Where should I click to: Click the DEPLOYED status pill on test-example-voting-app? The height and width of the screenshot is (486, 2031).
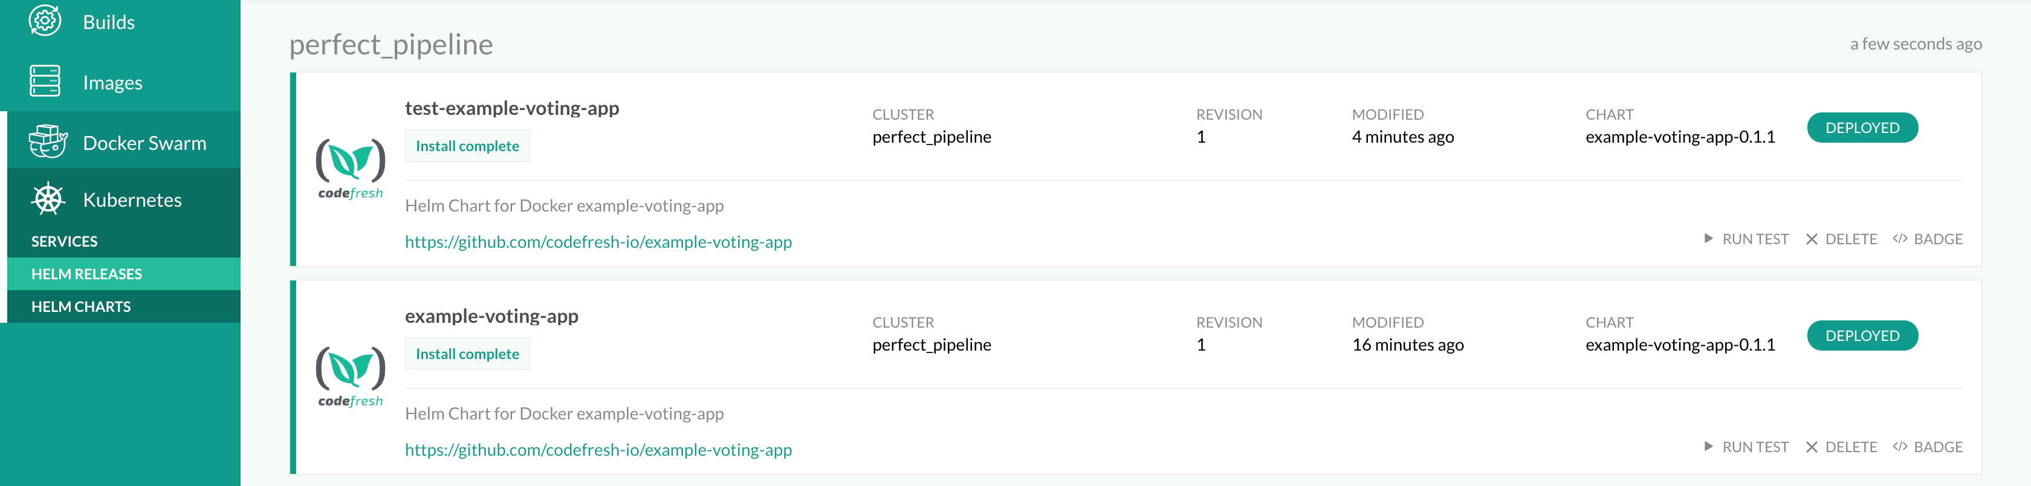(1862, 127)
